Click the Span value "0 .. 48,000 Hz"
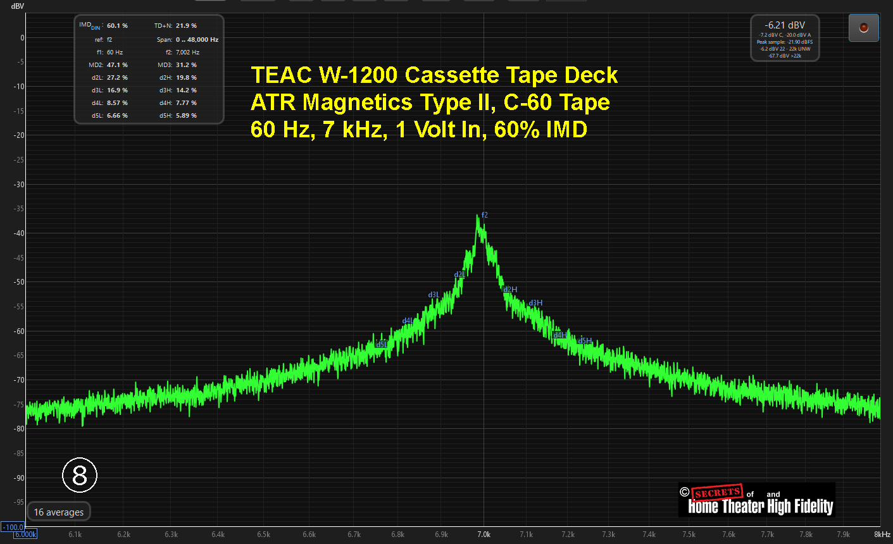The height and width of the screenshot is (544, 893). pos(197,40)
